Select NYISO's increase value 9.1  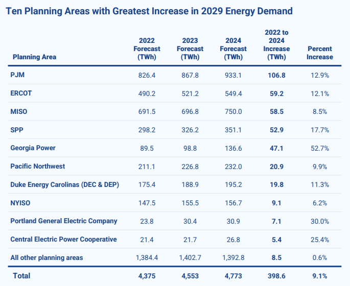point(276,203)
